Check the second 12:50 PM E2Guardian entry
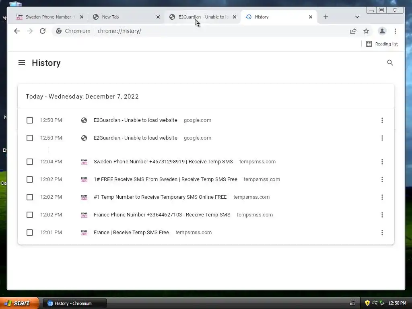This screenshot has width=412, height=309. point(30,138)
